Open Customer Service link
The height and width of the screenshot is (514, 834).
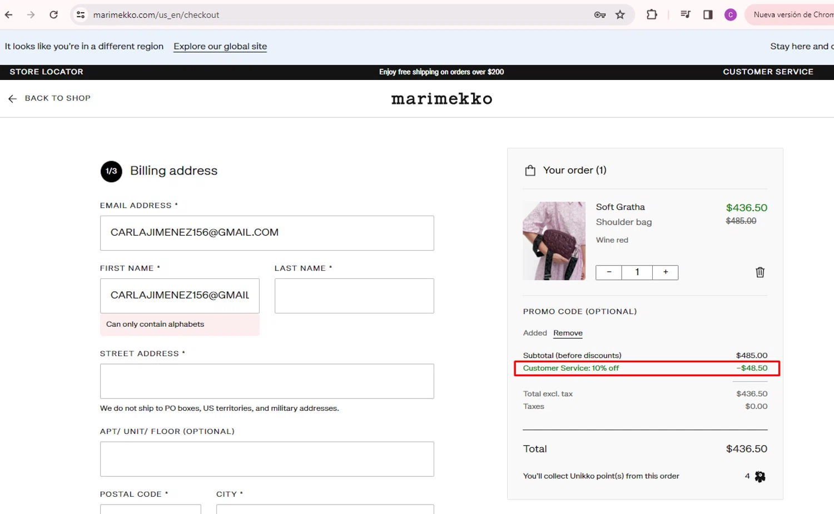point(768,72)
